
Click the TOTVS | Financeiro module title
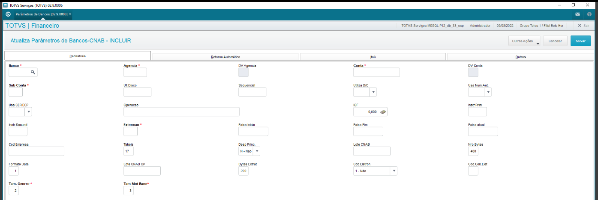(x=32, y=26)
